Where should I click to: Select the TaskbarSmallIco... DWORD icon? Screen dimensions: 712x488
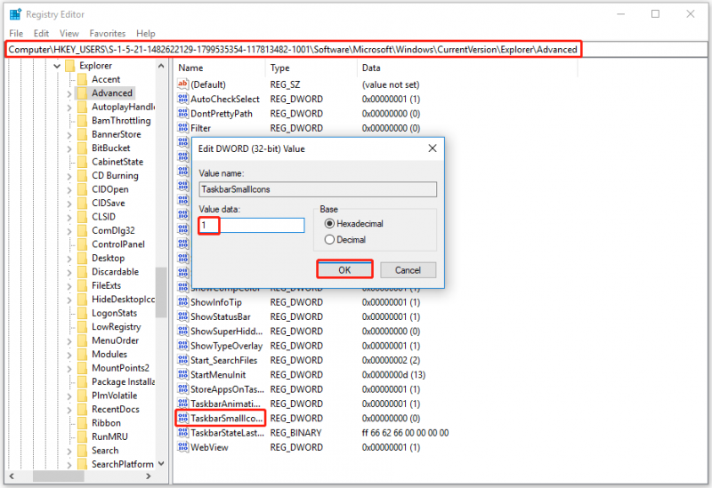pos(182,418)
